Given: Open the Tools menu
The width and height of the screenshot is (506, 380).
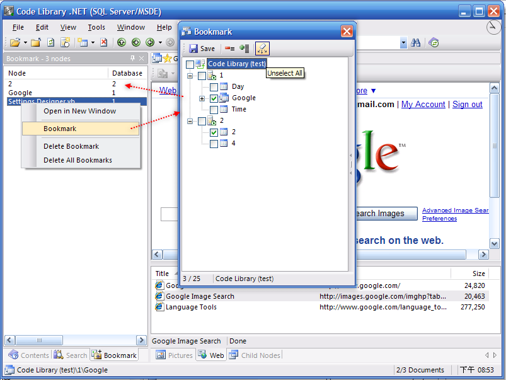Looking at the screenshot, I should coord(96,27).
